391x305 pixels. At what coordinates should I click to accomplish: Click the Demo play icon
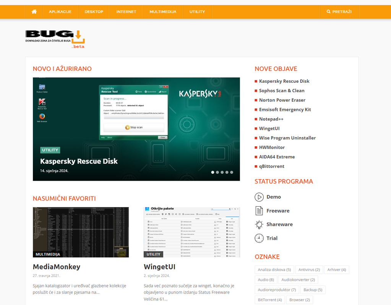point(259,197)
